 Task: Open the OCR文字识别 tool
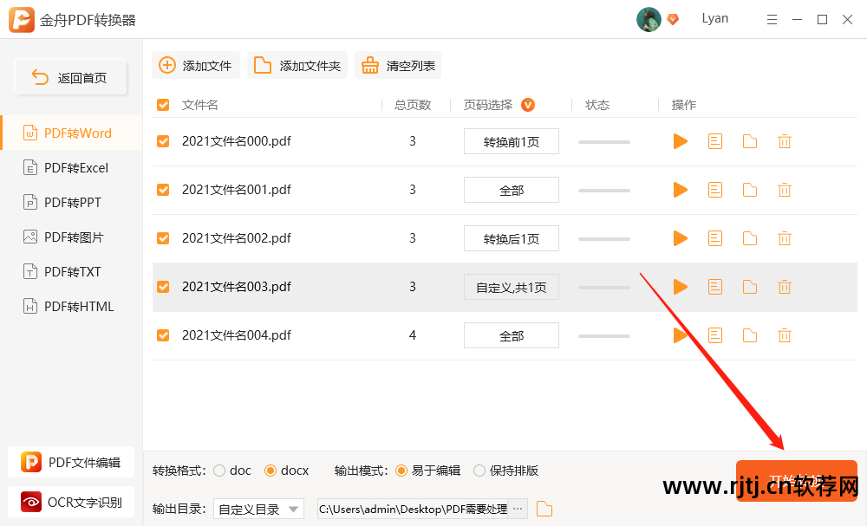click(70, 502)
